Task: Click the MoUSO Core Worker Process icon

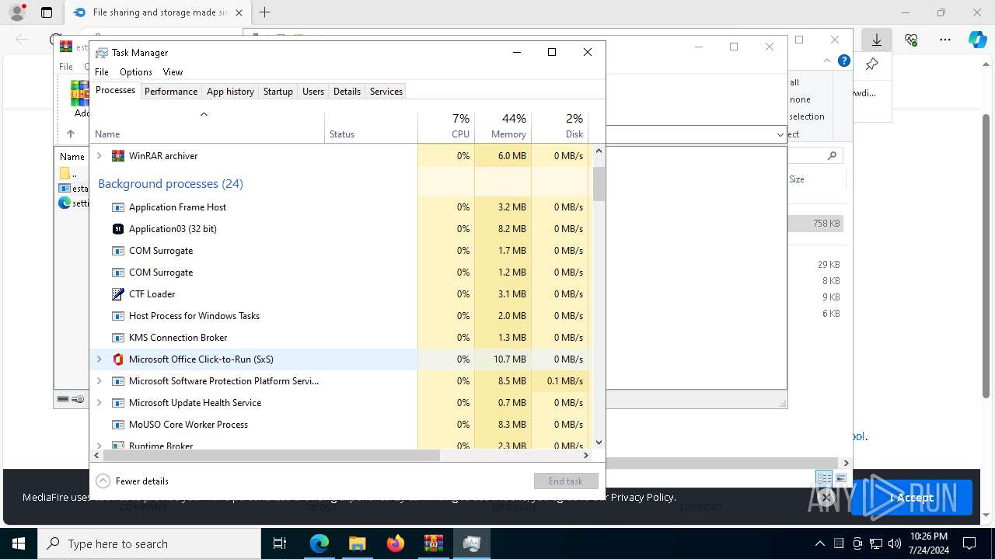Action: 118,425
